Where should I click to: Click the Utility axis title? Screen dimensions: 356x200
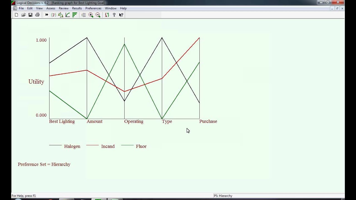[36, 82]
